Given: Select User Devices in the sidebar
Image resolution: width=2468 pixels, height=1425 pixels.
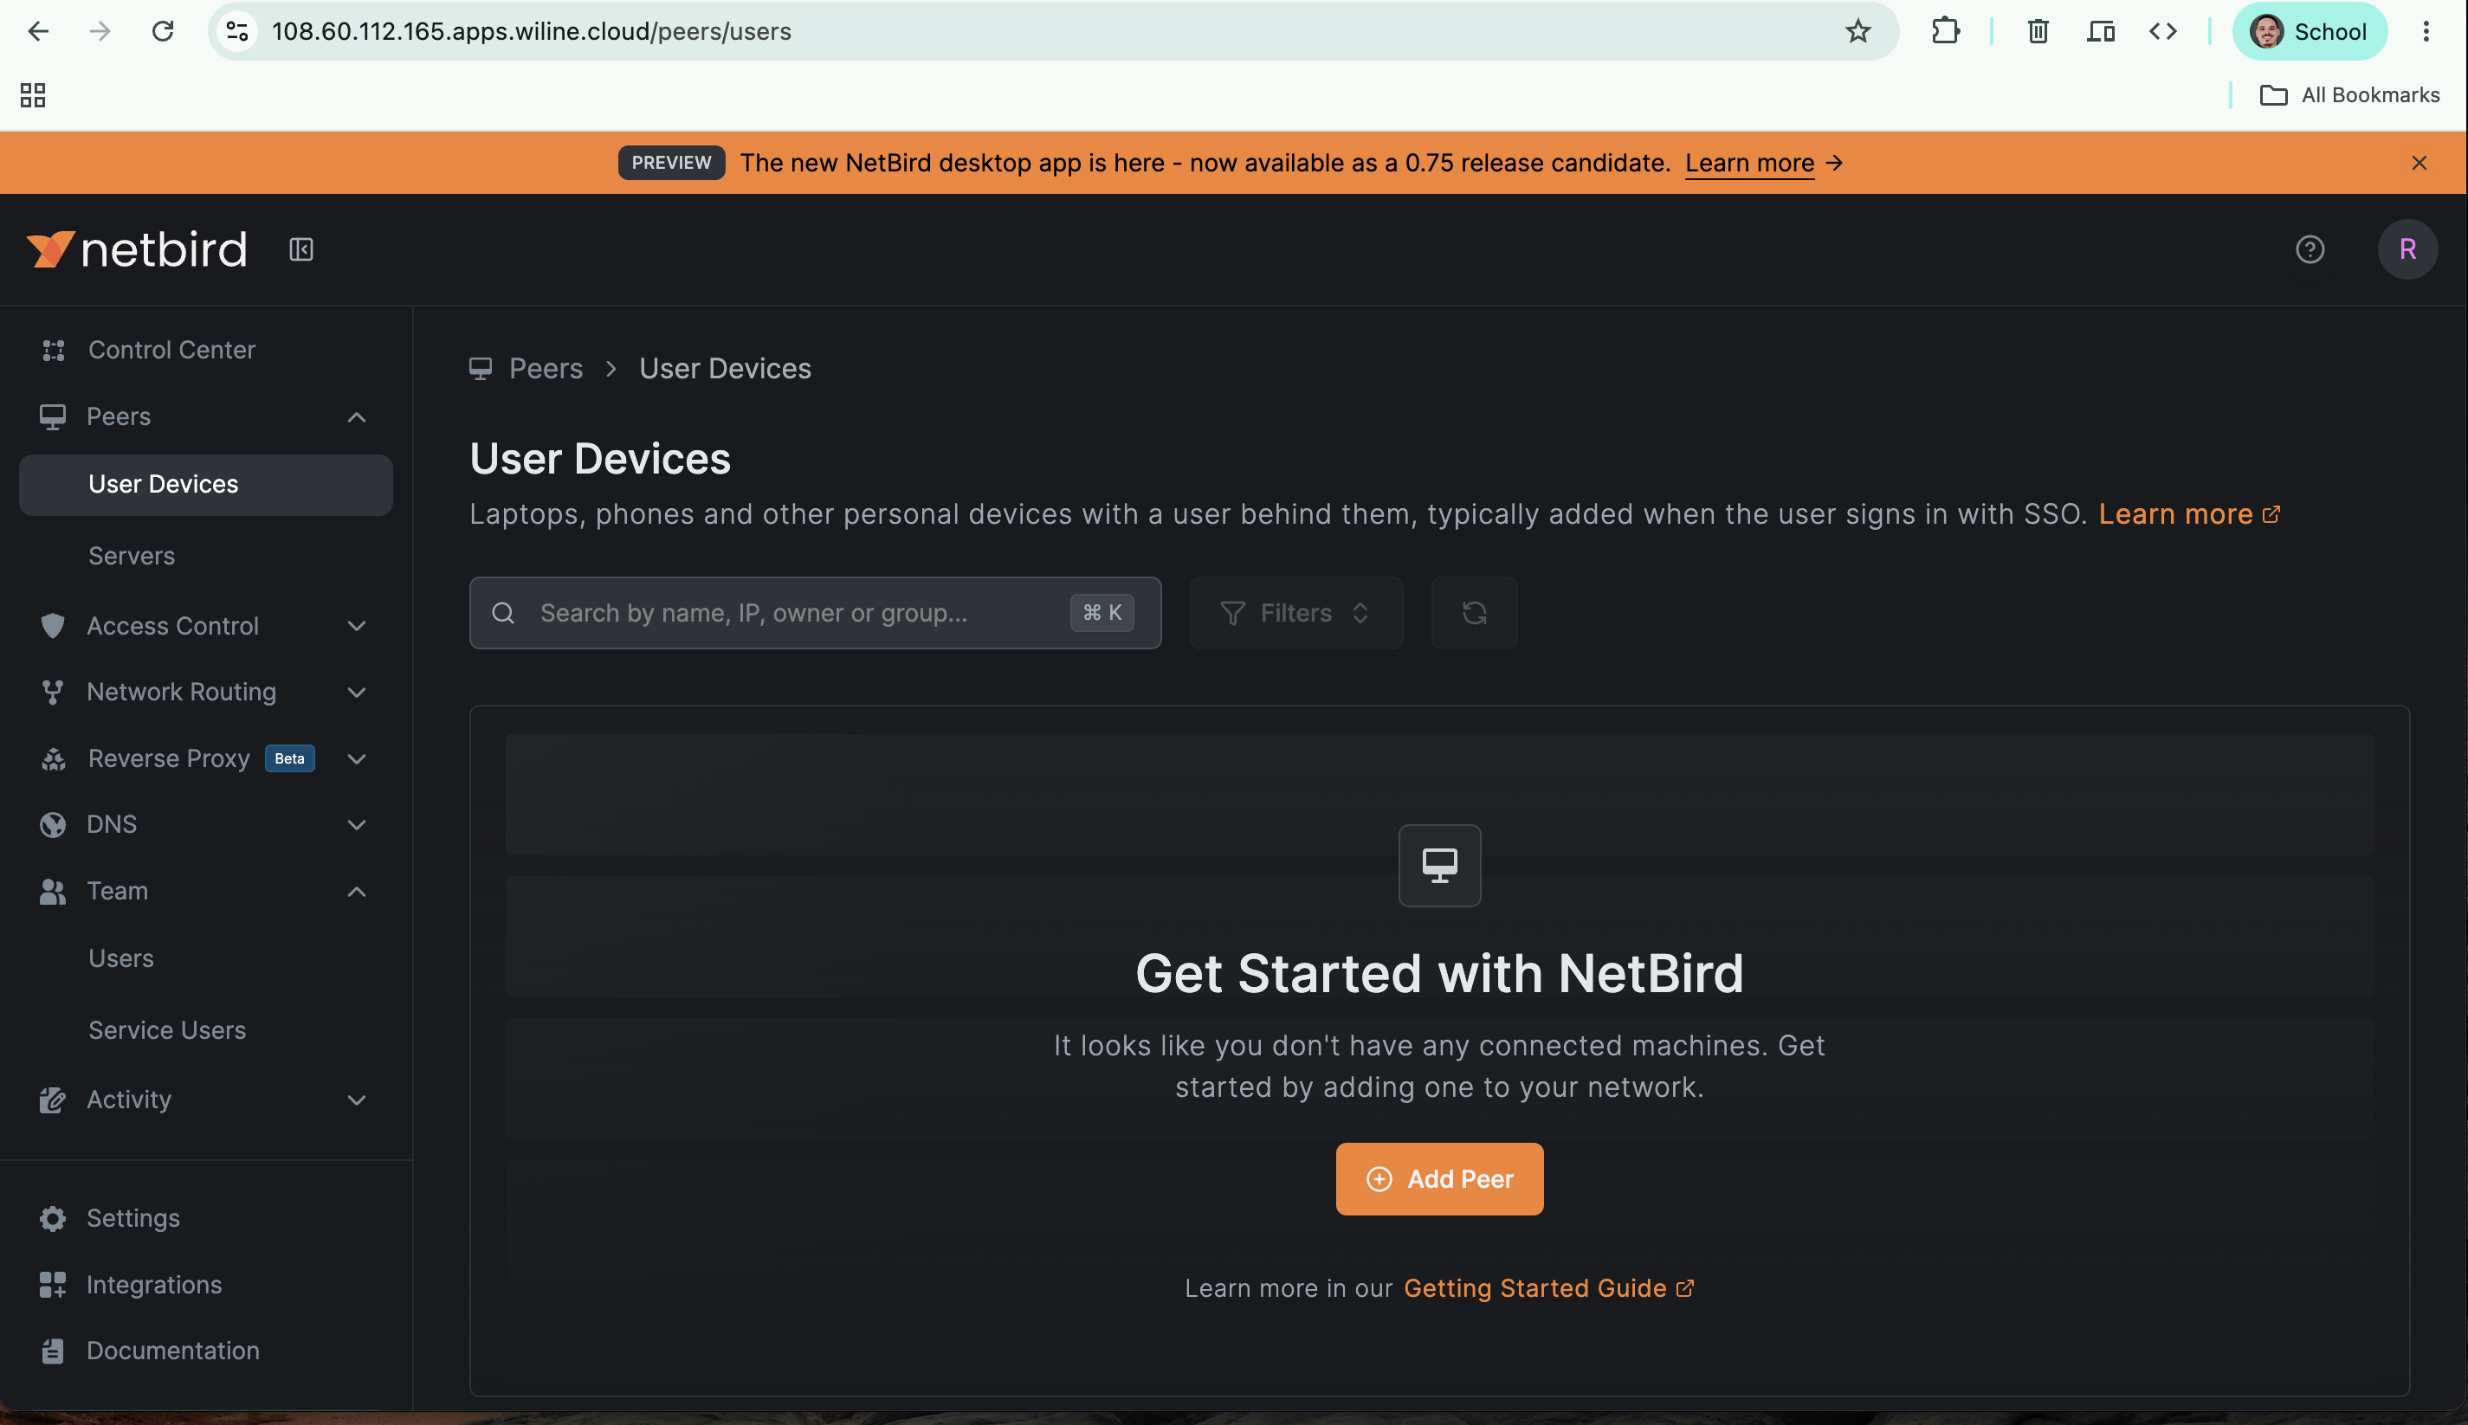Looking at the screenshot, I should [205, 485].
